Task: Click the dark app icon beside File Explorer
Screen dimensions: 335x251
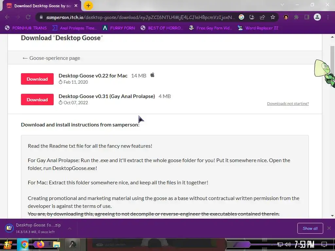Action: pos(73,244)
